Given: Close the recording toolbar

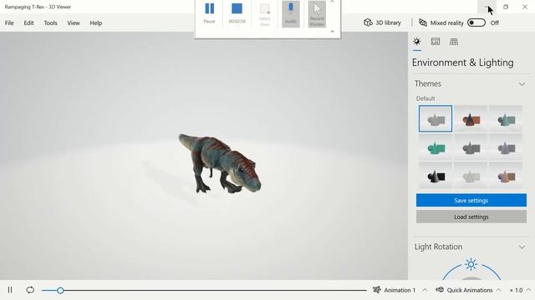Looking at the screenshot, I should 333,2.
